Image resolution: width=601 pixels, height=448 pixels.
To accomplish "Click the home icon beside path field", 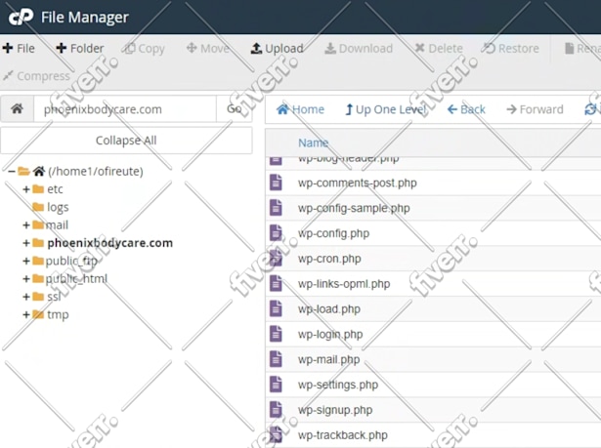I will [x=17, y=109].
